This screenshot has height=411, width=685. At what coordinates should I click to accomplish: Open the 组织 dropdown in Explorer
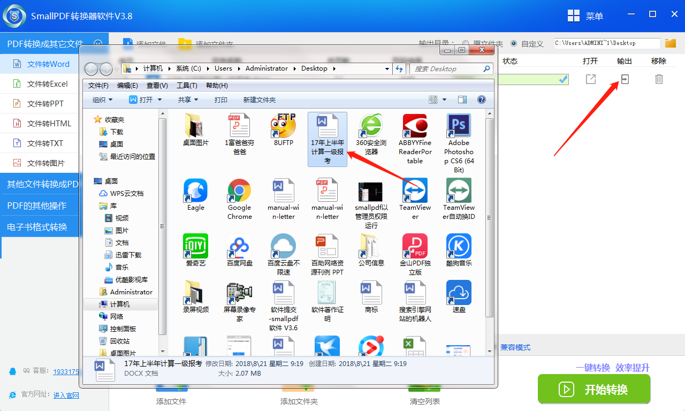click(x=102, y=100)
